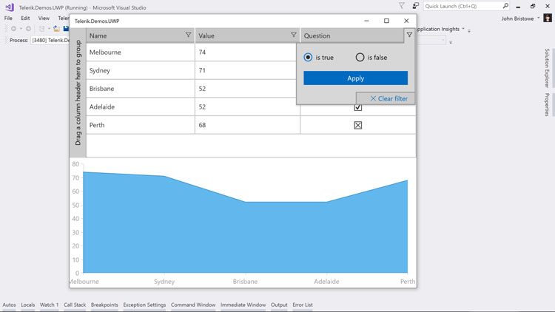Click the Question column filter icon
555x312 pixels.
point(409,35)
